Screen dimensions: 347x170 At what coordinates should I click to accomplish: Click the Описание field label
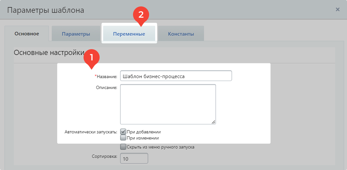(x=106, y=87)
